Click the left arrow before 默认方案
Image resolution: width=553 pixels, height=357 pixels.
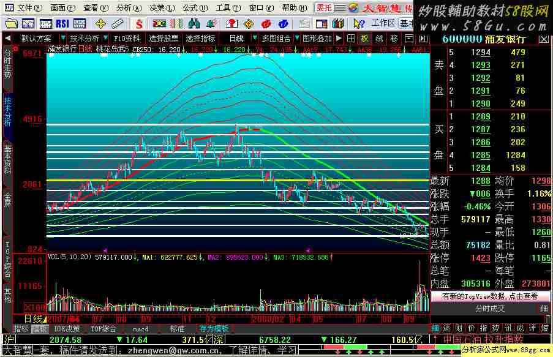[x=8, y=38]
